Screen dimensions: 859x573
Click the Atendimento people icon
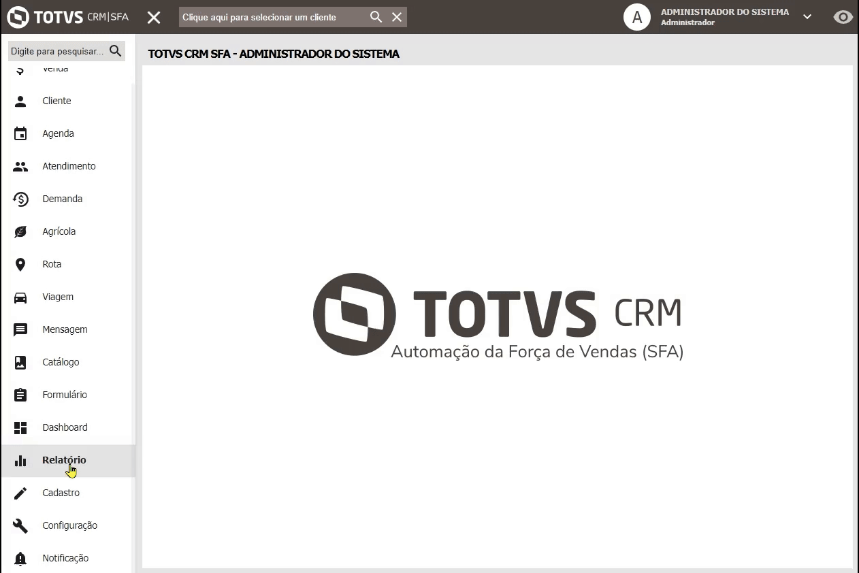[20, 166]
